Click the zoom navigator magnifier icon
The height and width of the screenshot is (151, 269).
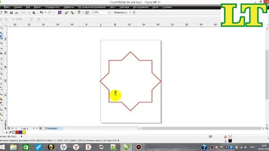tap(267, 128)
